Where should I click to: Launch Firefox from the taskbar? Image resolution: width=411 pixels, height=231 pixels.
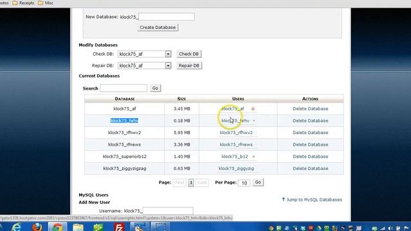[37, 227]
